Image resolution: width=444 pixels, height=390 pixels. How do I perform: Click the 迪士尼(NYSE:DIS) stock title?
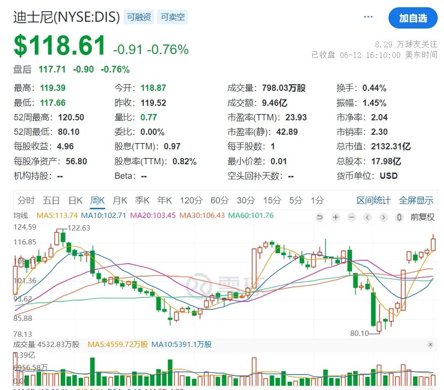click(x=67, y=17)
